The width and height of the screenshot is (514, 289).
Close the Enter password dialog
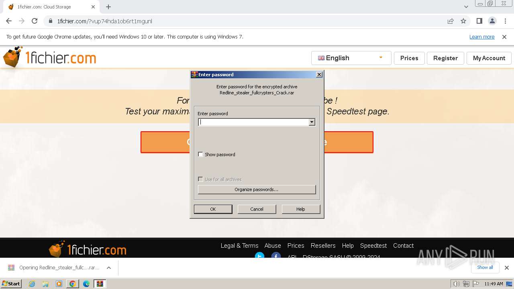coord(319,75)
